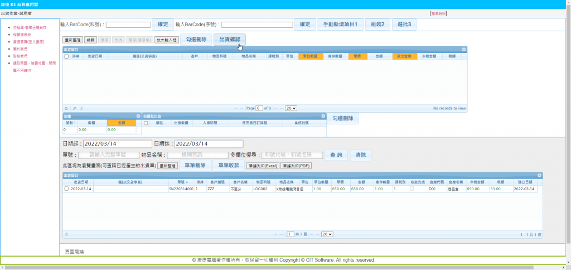
Task: Click the 出貨確認 button
Action: pos(229,40)
